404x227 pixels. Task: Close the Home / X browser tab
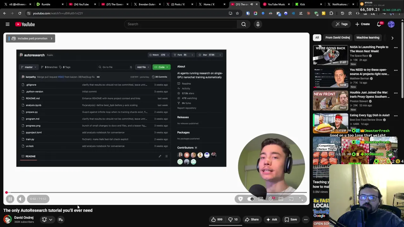tap(224, 4)
